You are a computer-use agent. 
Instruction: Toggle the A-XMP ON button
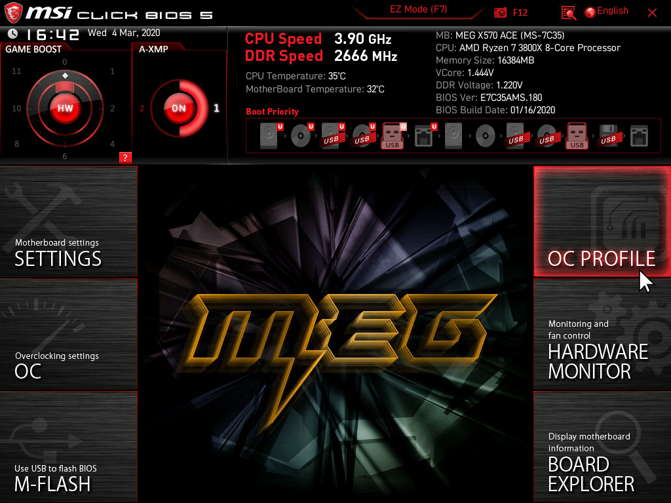coord(179,108)
